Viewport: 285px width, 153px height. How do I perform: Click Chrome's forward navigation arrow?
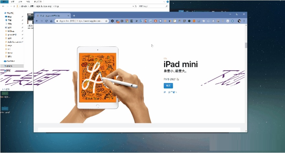(x=42, y=21)
